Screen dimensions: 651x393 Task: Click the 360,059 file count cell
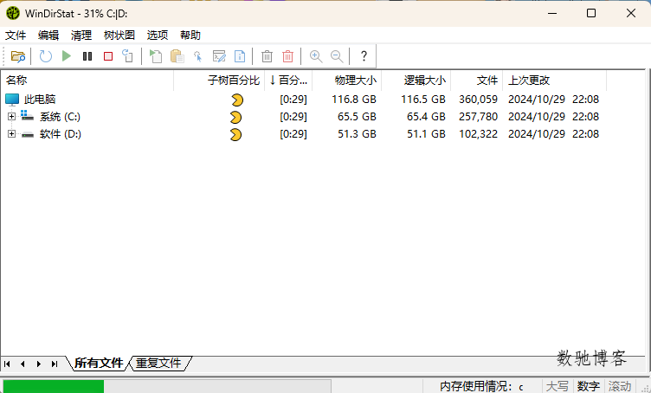(478, 100)
